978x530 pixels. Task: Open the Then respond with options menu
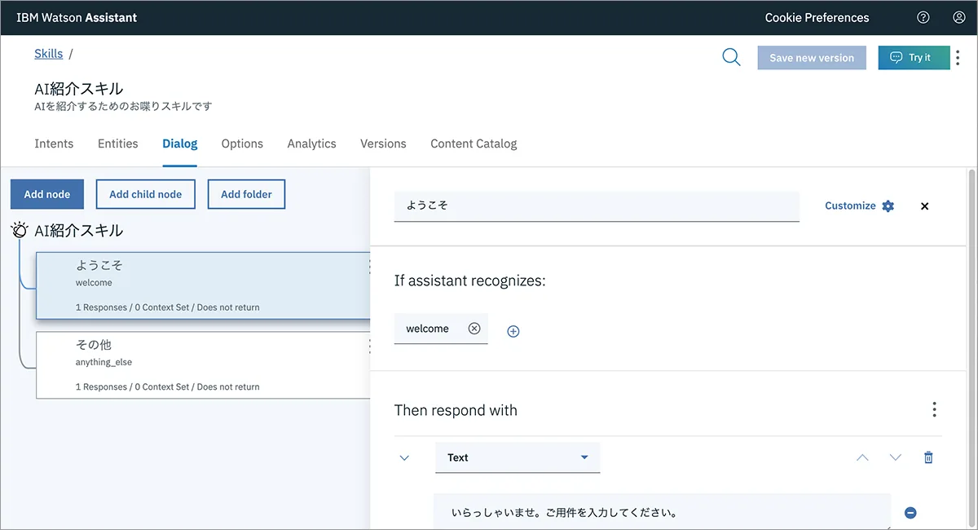coord(934,409)
